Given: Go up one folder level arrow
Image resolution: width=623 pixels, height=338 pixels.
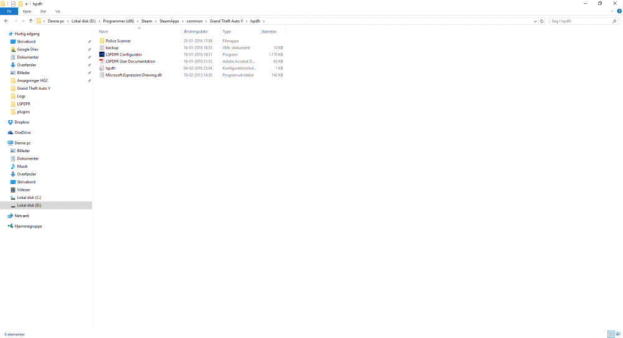Looking at the screenshot, I should pyautogui.click(x=31, y=21).
